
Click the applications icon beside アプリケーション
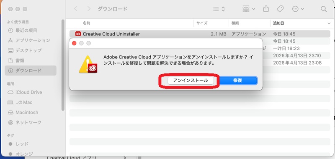pyautogui.click(x=10, y=40)
